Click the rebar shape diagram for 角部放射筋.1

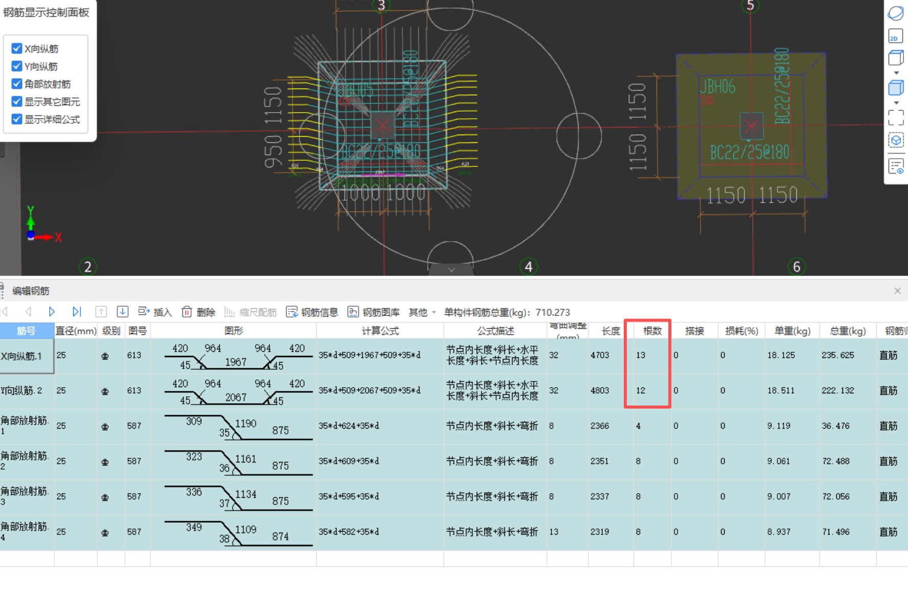(x=234, y=427)
